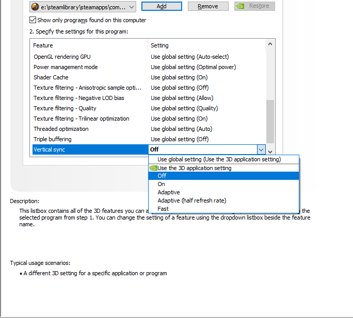
Task: Select Use the 3D application setting
Action: (224, 168)
